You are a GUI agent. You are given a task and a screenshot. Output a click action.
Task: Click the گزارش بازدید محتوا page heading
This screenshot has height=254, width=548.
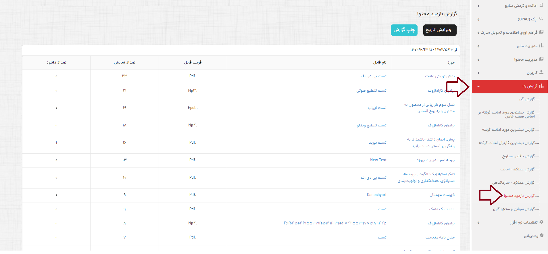pyautogui.click(x=437, y=14)
